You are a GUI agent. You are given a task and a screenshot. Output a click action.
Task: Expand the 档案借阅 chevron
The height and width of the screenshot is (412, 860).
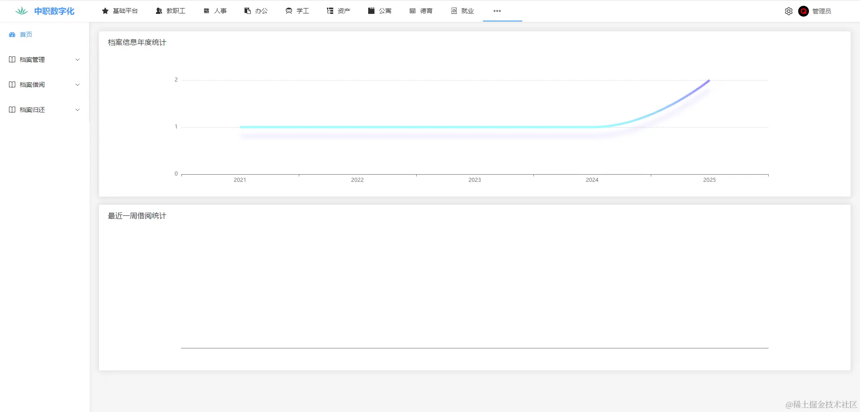coord(77,85)
